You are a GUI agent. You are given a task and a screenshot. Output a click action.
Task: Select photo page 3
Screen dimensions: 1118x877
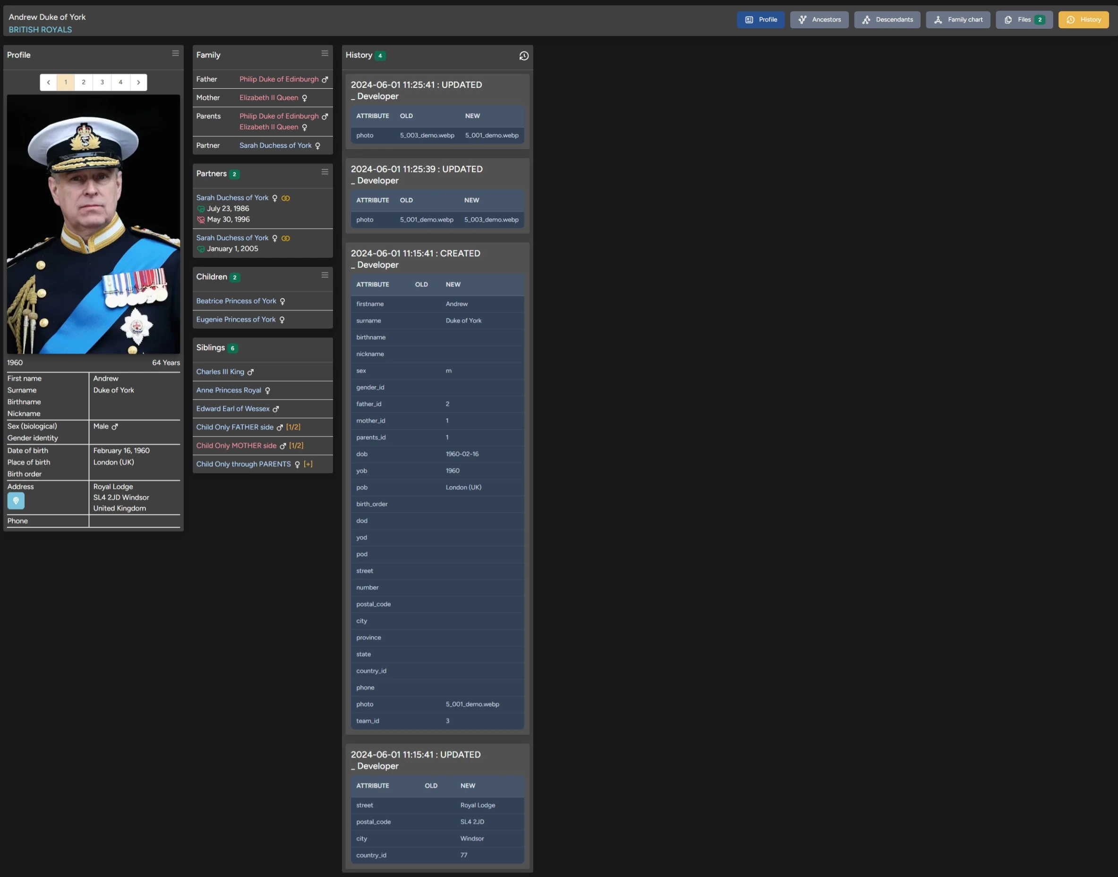[102, 82]
